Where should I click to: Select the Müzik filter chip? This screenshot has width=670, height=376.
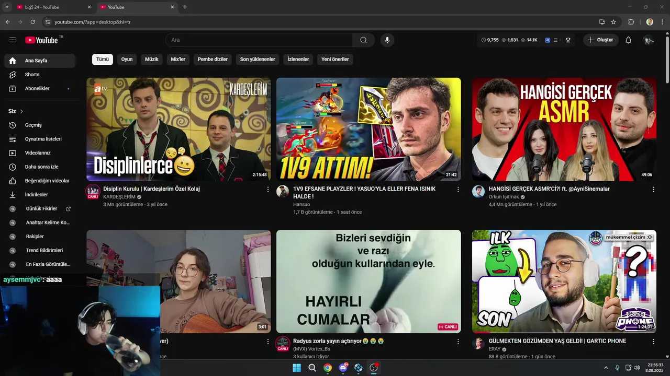(x=151, y=60)
